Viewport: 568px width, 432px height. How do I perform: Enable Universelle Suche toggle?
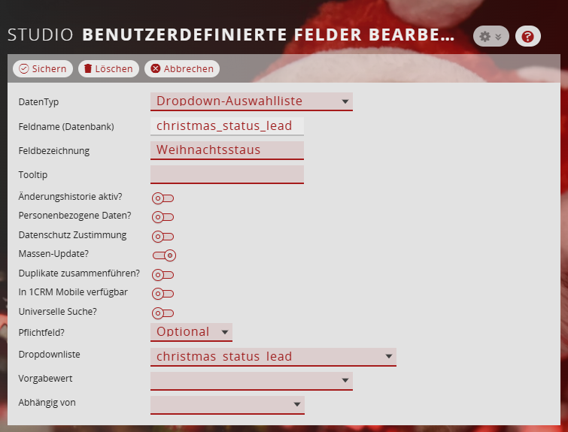click(163, 313)
